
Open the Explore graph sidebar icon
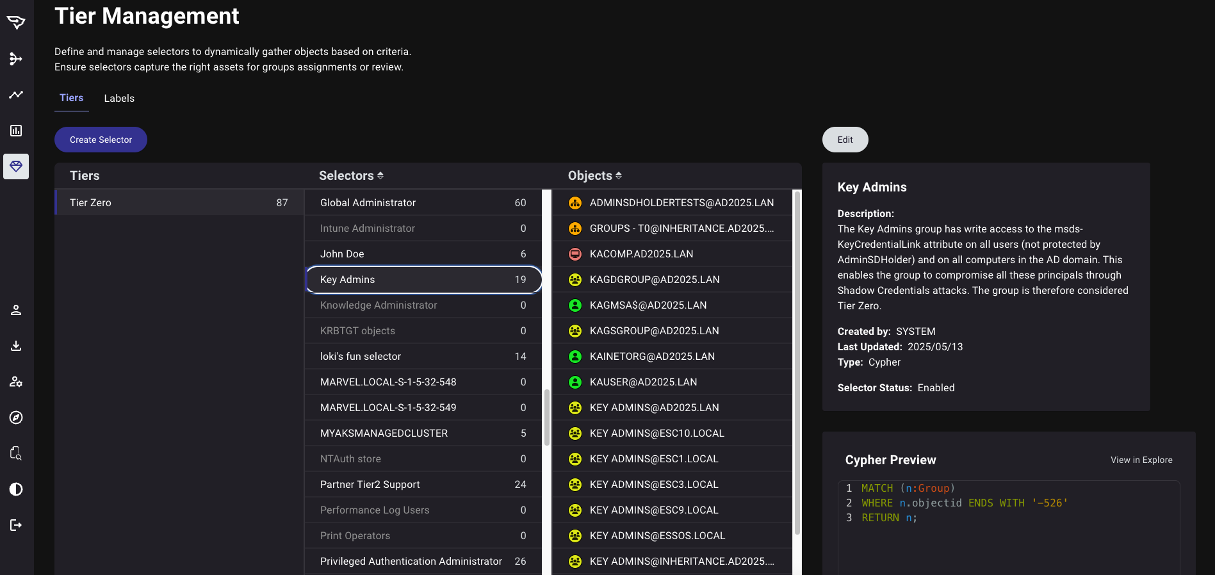coord(16,59)
